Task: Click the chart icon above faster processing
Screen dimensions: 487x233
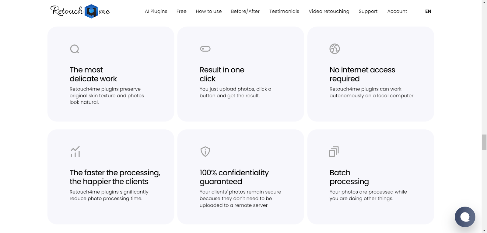Action: click(75, 152)
